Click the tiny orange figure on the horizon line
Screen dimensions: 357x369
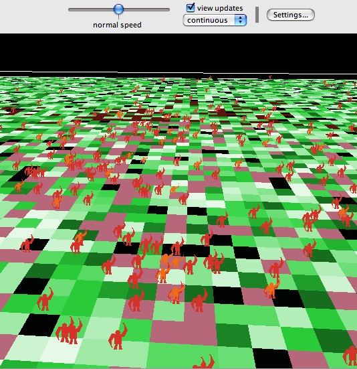tap(210, 78)
